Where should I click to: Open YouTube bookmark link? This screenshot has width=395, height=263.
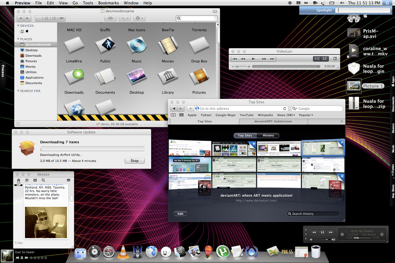tap(247, 115)
